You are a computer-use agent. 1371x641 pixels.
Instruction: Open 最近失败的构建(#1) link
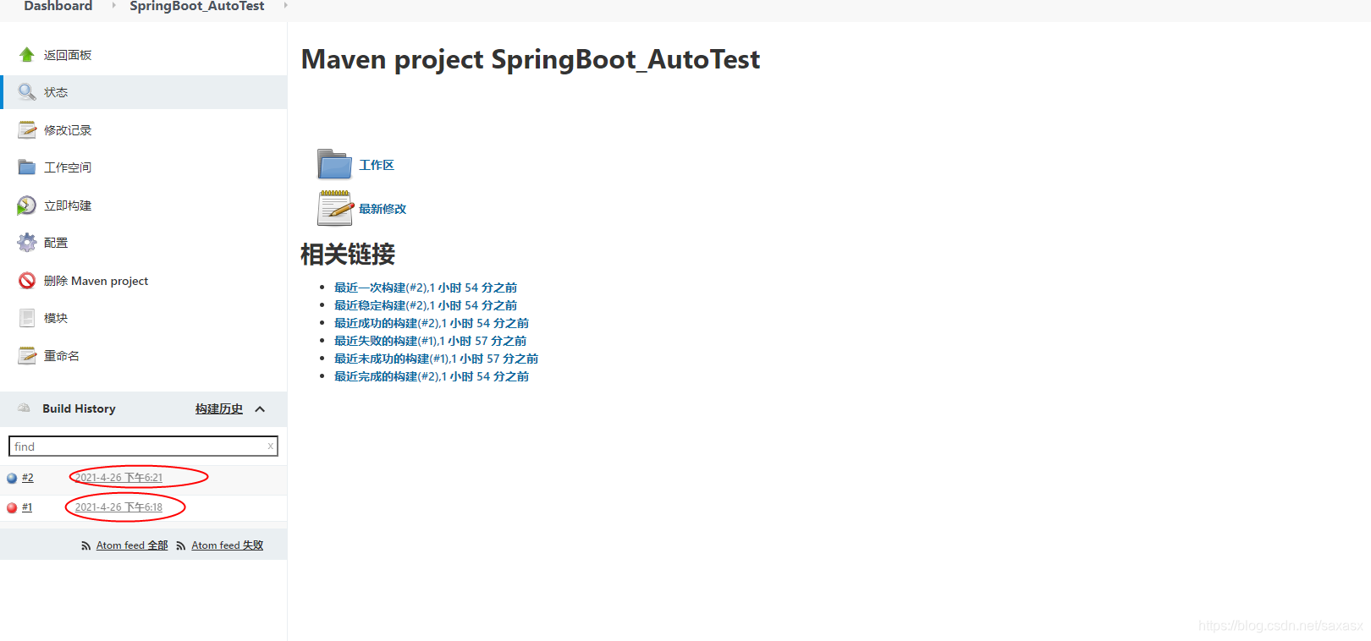coord(431,341)
